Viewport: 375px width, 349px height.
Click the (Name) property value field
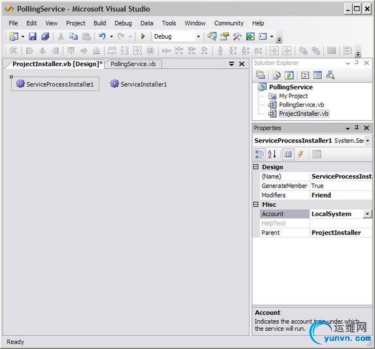point(341,176)
